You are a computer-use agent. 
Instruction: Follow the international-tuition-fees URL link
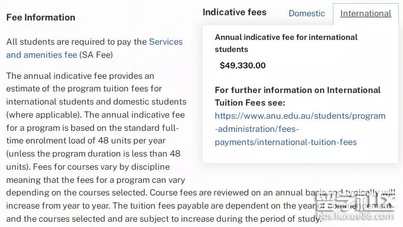300,129
